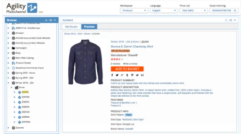Collapse the Browse panel with the chevron
This screenshot has height=134, width=241.
point(55,20)
